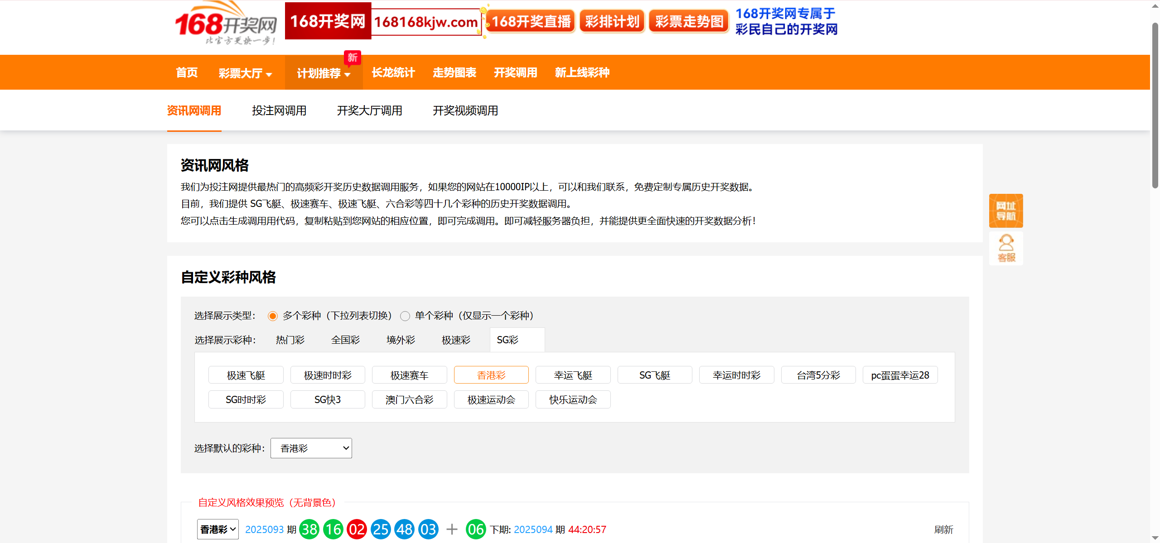Open the 选择默认的彩种 combo box
This screenshot has width=1160, height=543.
311,448
